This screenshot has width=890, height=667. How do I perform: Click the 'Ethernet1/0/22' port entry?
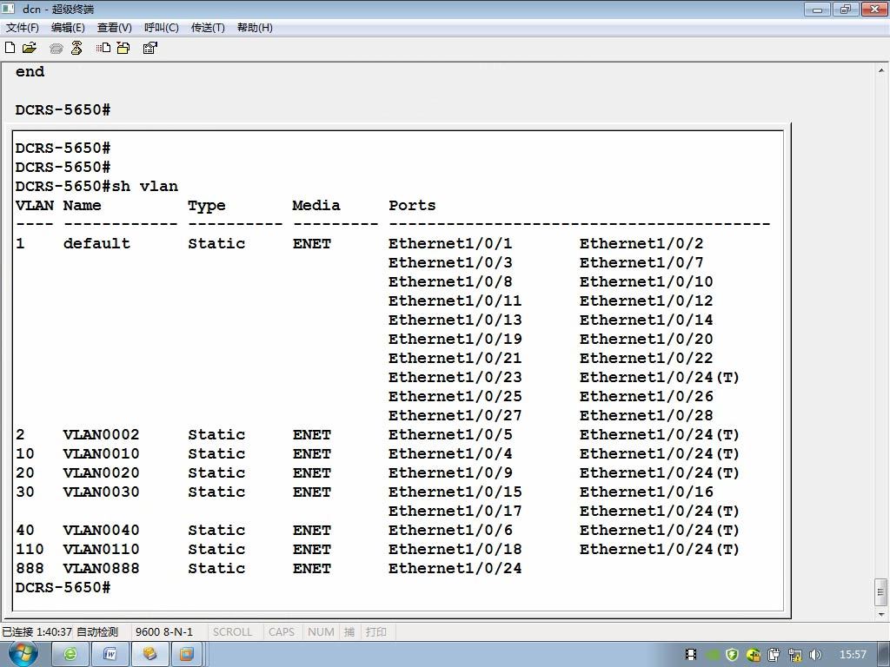pyautogui.click(x=646, y=358)
